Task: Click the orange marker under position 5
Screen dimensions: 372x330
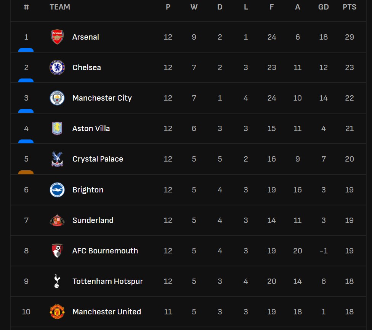Action: [26, 172]
